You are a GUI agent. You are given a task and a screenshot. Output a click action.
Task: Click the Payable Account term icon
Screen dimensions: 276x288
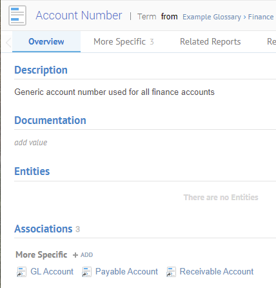tap(86, 272)
